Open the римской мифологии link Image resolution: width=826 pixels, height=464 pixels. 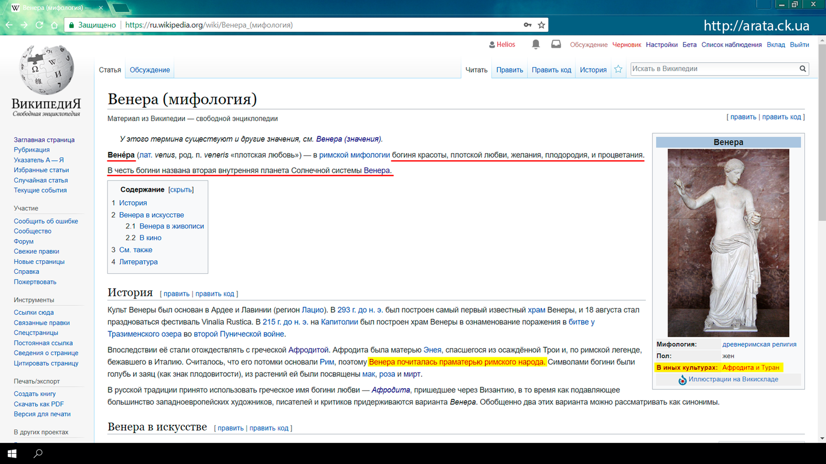(355, 155)
